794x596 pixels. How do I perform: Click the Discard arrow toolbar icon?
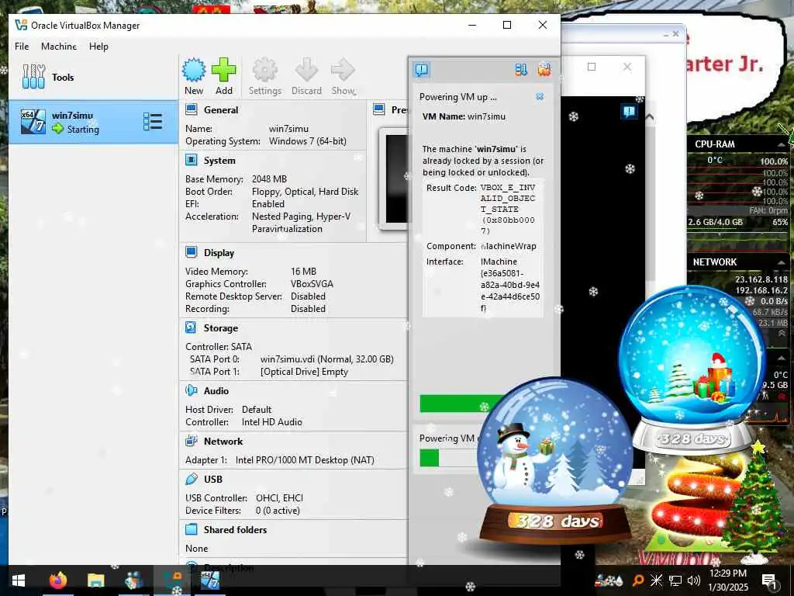[306, 70]
